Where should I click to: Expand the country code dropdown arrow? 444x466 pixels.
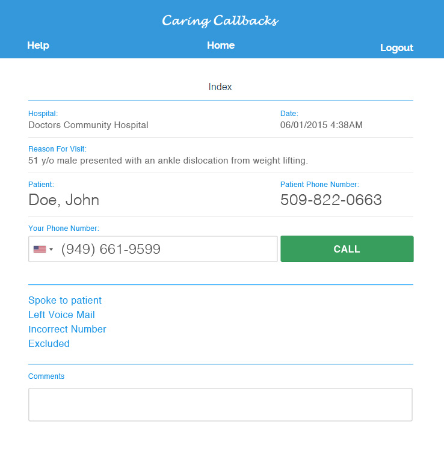tap(51, 250)
